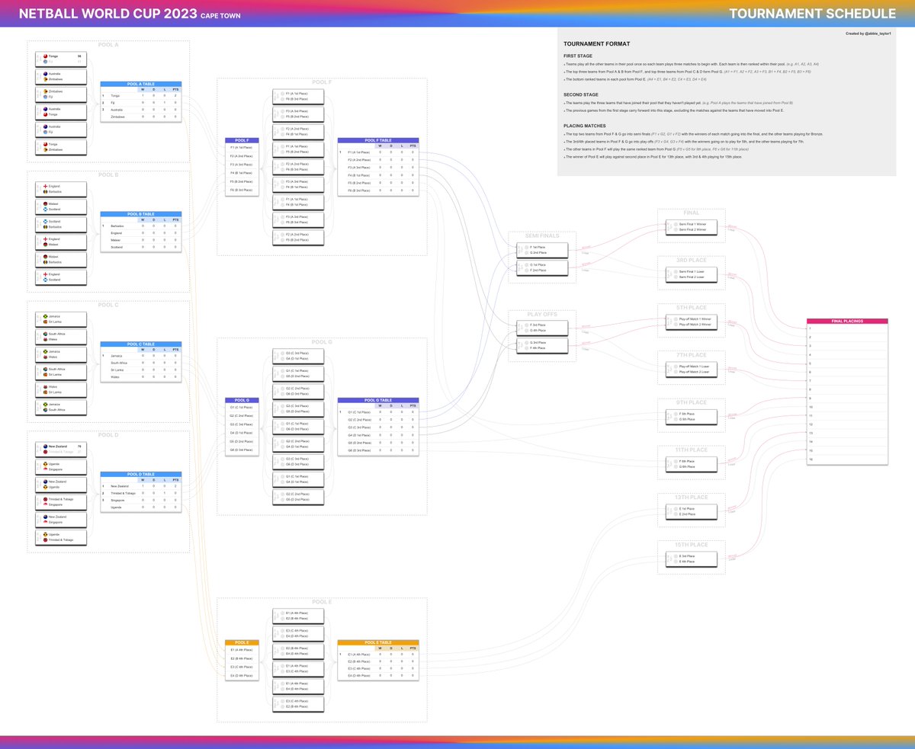915x749 pixels.
Task: Click the Pool G Table header
Action: [x=378, y=400]
